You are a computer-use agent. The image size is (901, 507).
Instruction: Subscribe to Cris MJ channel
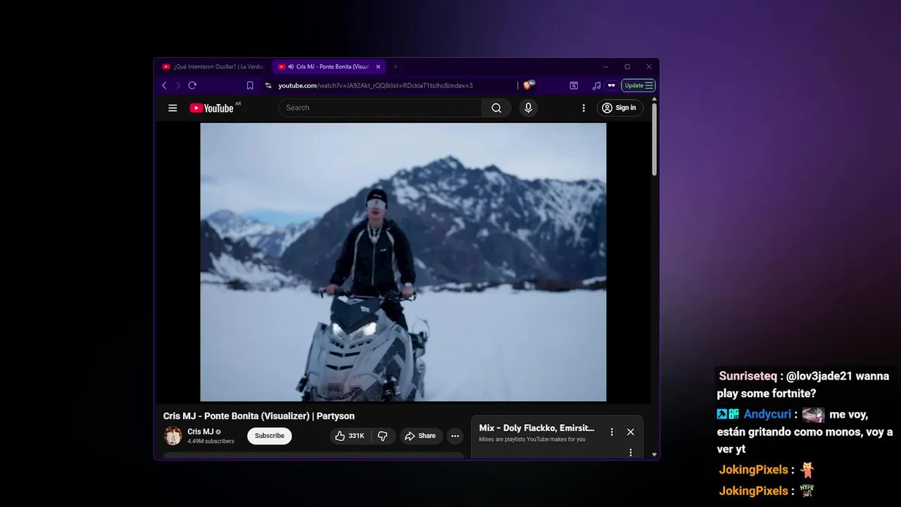(x=270, y=436)
